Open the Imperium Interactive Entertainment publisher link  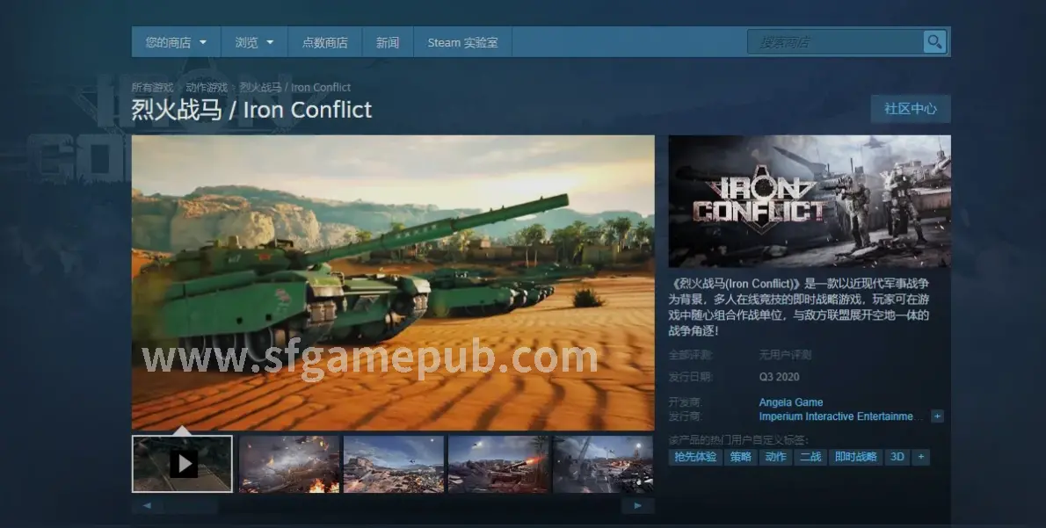coord(836,416)
